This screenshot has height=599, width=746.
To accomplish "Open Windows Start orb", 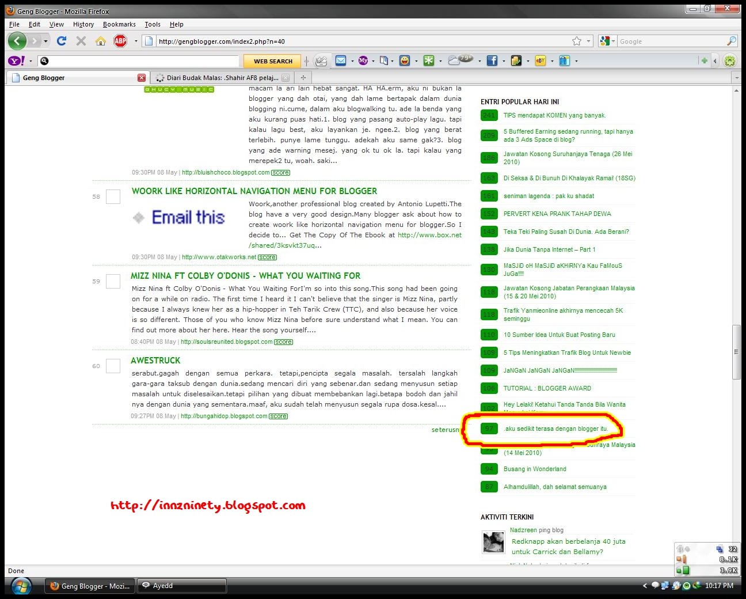I will (21, 586).
